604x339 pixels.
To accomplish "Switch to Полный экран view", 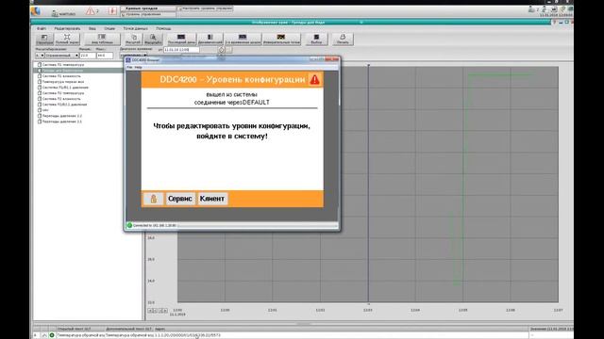I will coord(67,39).
